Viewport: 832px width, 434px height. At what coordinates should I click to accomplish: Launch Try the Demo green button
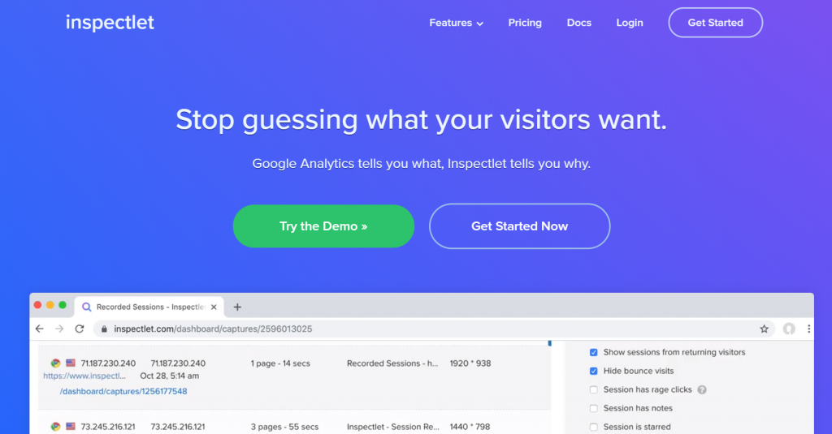coord(323,226)
